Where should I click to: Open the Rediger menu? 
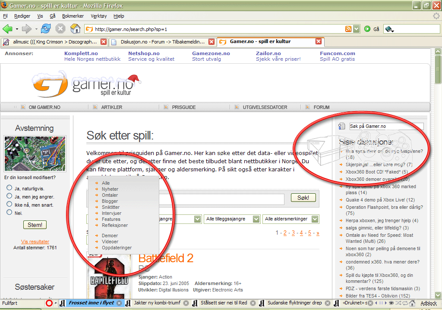pyautogui.click(x=22, y=16)
